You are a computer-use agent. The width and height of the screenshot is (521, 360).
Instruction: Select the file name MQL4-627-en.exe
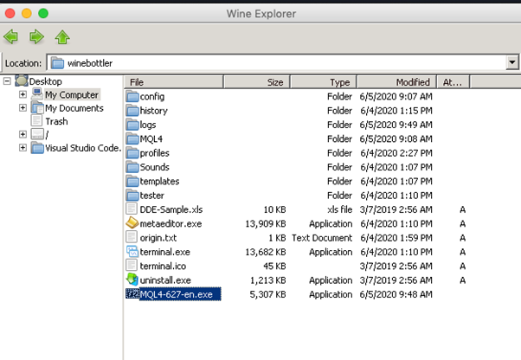(x=177, y=294)
